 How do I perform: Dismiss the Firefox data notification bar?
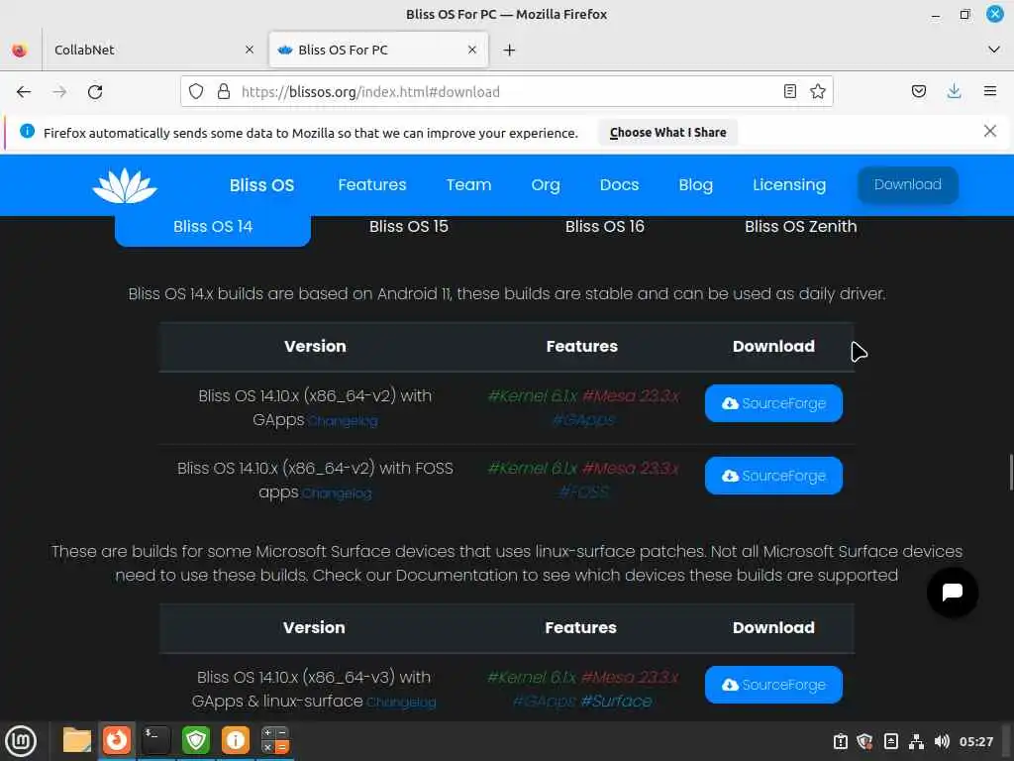pos(989,132)
